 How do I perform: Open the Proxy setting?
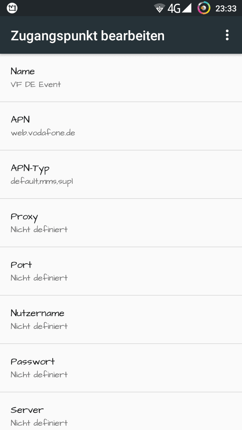coord(121,223)
